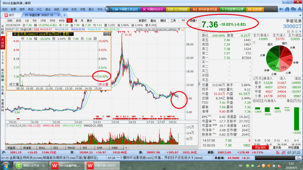Open the 股票 menu
Screen dimensions: 303x170
tap(13, 9)
